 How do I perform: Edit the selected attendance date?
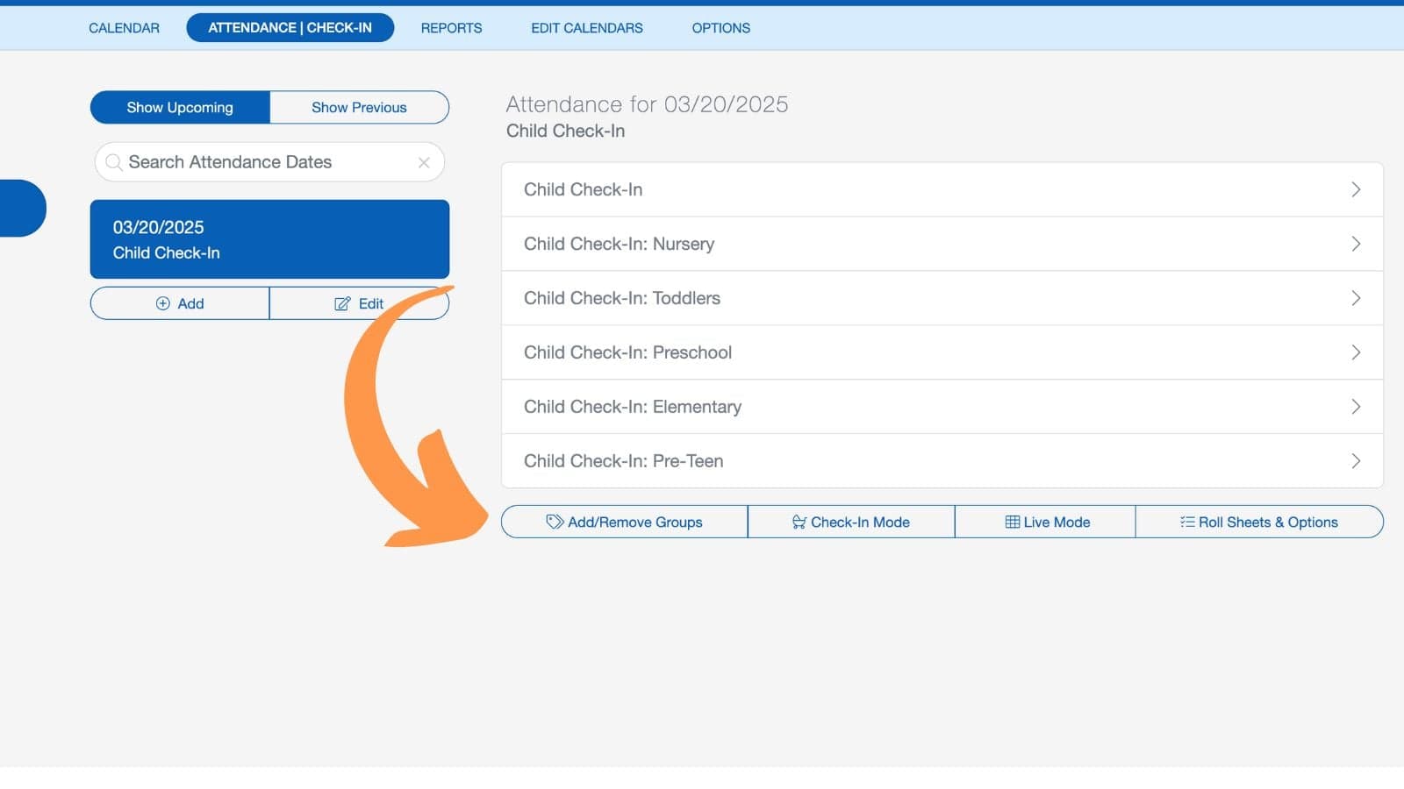pyautogui.click(x=360, y=303)
